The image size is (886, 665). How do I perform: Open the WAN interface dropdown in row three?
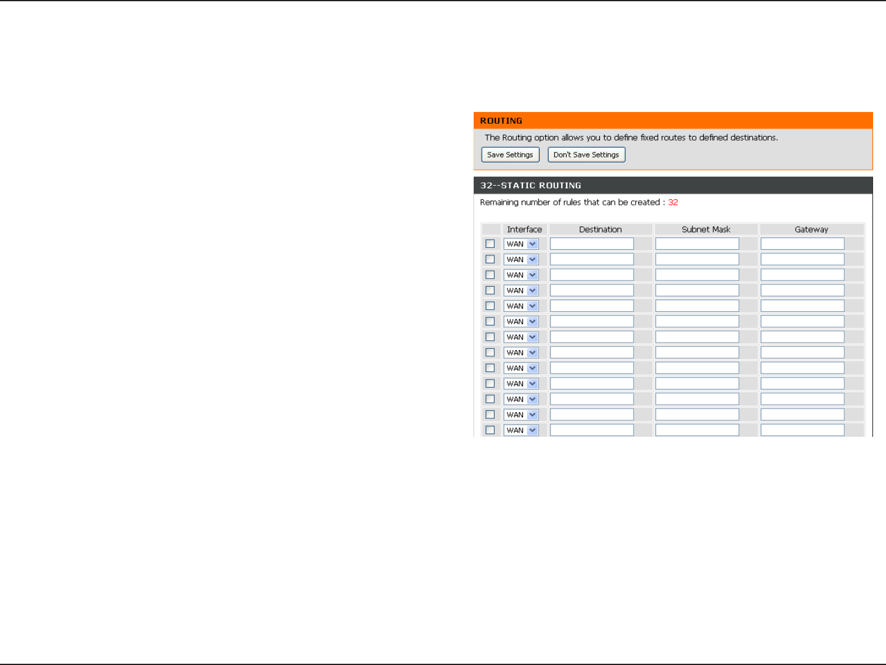tap(521, 275)
